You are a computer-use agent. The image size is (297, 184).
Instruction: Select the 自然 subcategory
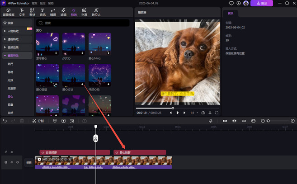(10, 113)
